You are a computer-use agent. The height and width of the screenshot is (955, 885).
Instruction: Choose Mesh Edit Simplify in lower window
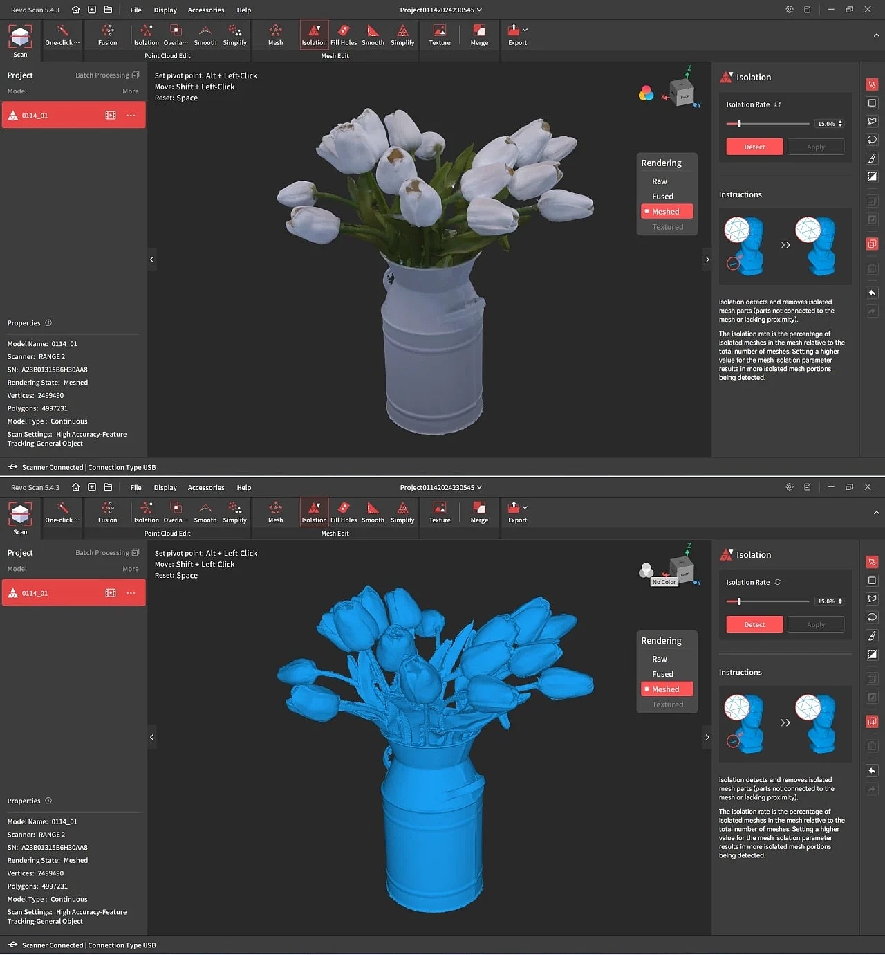pyautogui.click(x=402, y=512)
